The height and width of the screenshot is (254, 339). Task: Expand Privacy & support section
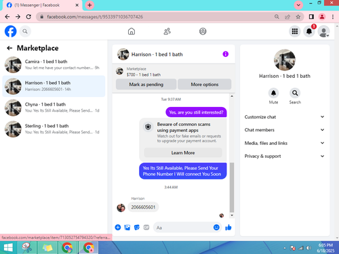pyautogui.click(x=284, y=156)
